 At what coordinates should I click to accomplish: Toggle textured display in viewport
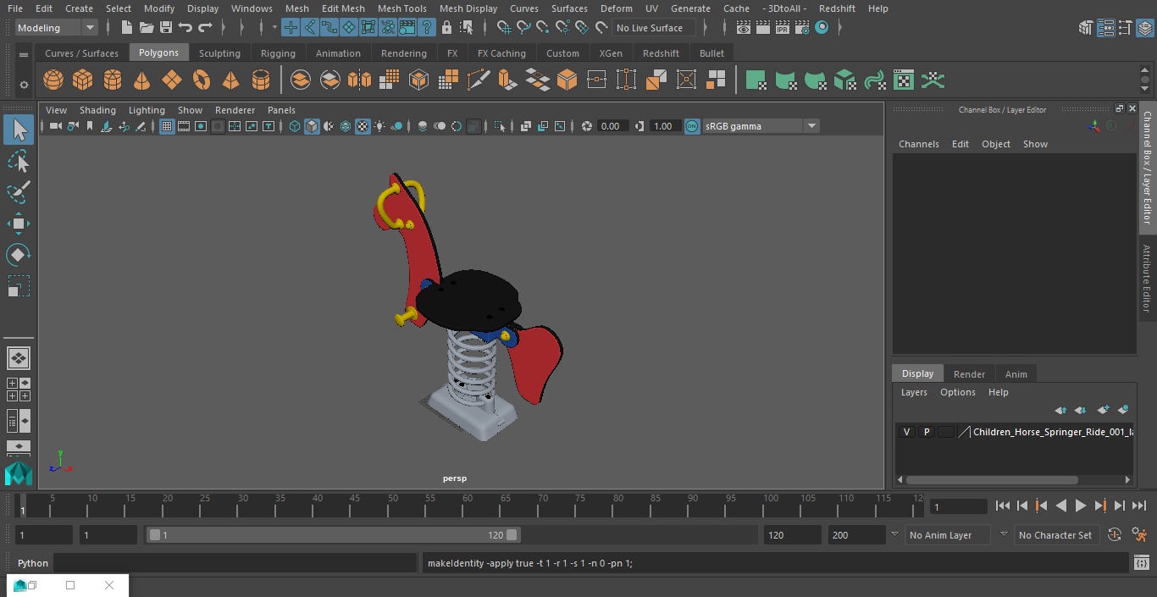pyautogui.click(x=363, y=126)
